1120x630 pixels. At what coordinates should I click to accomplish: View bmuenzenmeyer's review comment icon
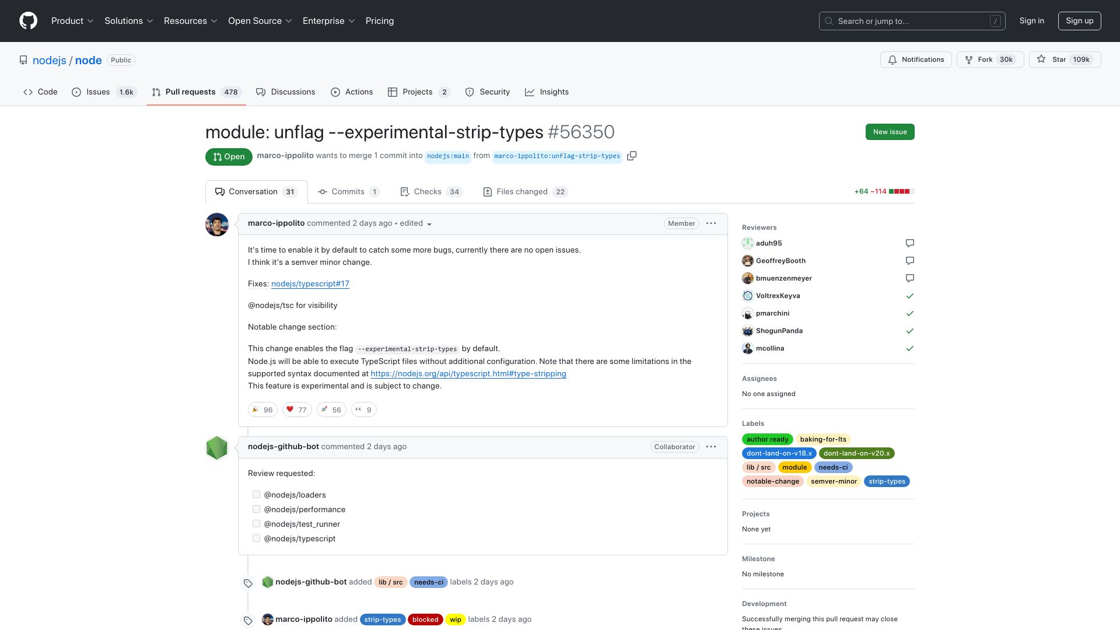(910, 278)
